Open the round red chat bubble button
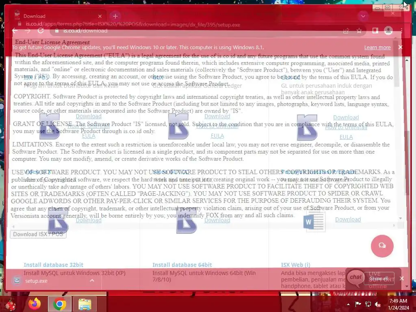416x312 pixels. pyautogui.click(x=382, y=246)
